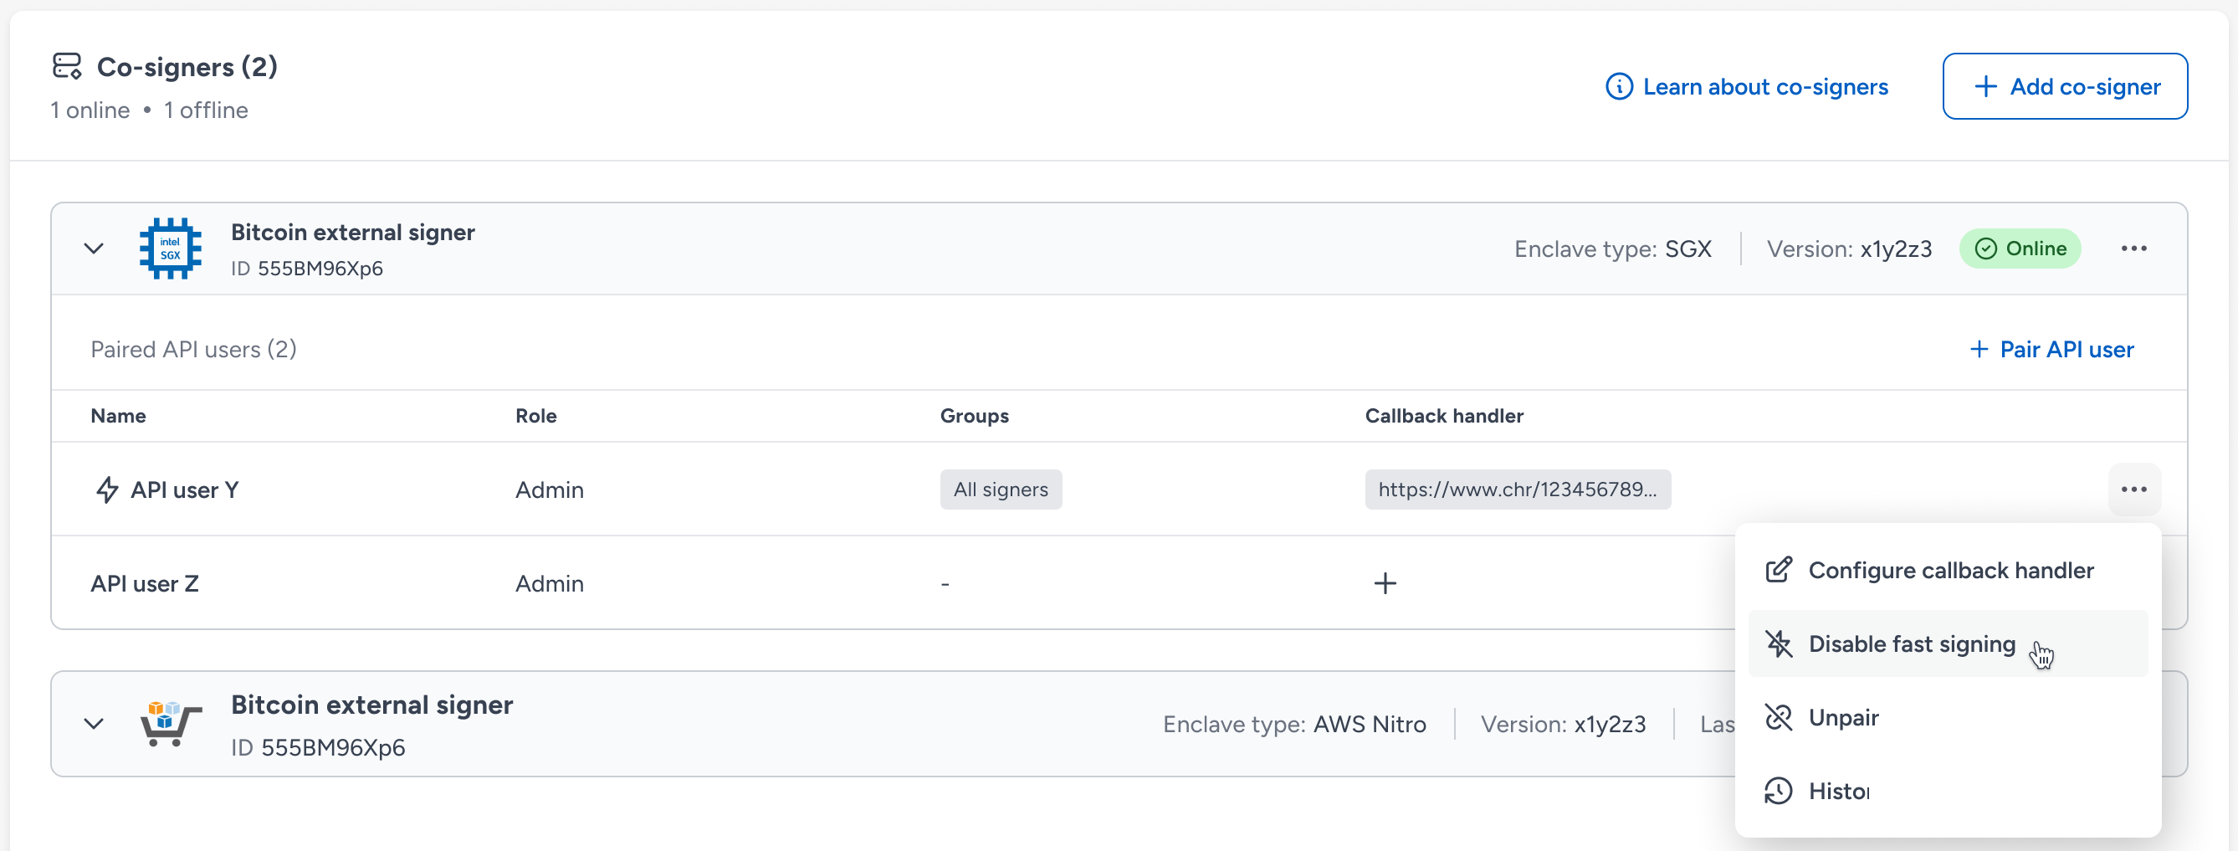
Task: Select Disable fast signing menu item
Action: [1947, 644]
